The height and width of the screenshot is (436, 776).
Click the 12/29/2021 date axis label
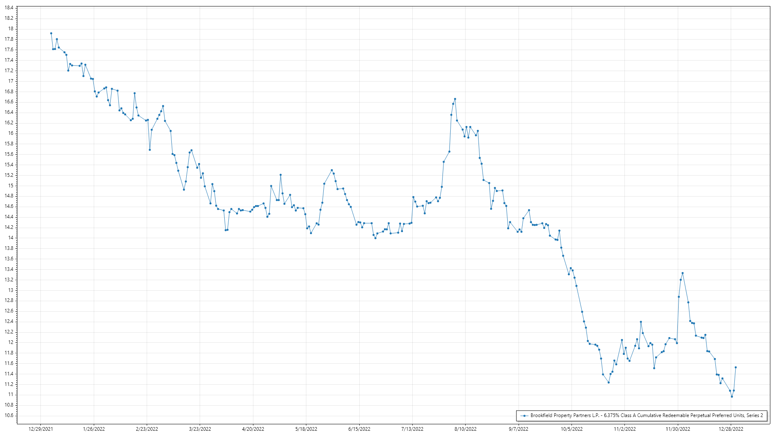point(40,429)
